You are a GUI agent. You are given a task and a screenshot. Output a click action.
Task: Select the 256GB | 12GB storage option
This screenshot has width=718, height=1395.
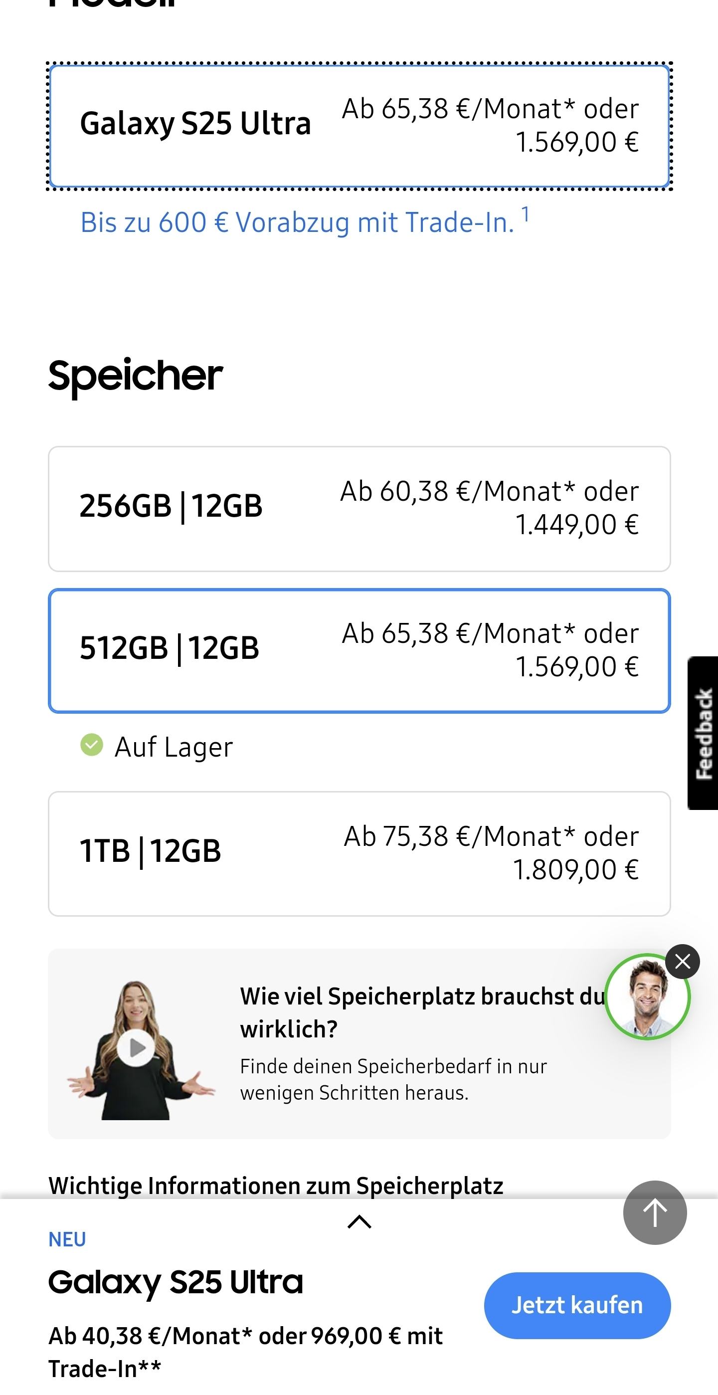click(359, 509)
